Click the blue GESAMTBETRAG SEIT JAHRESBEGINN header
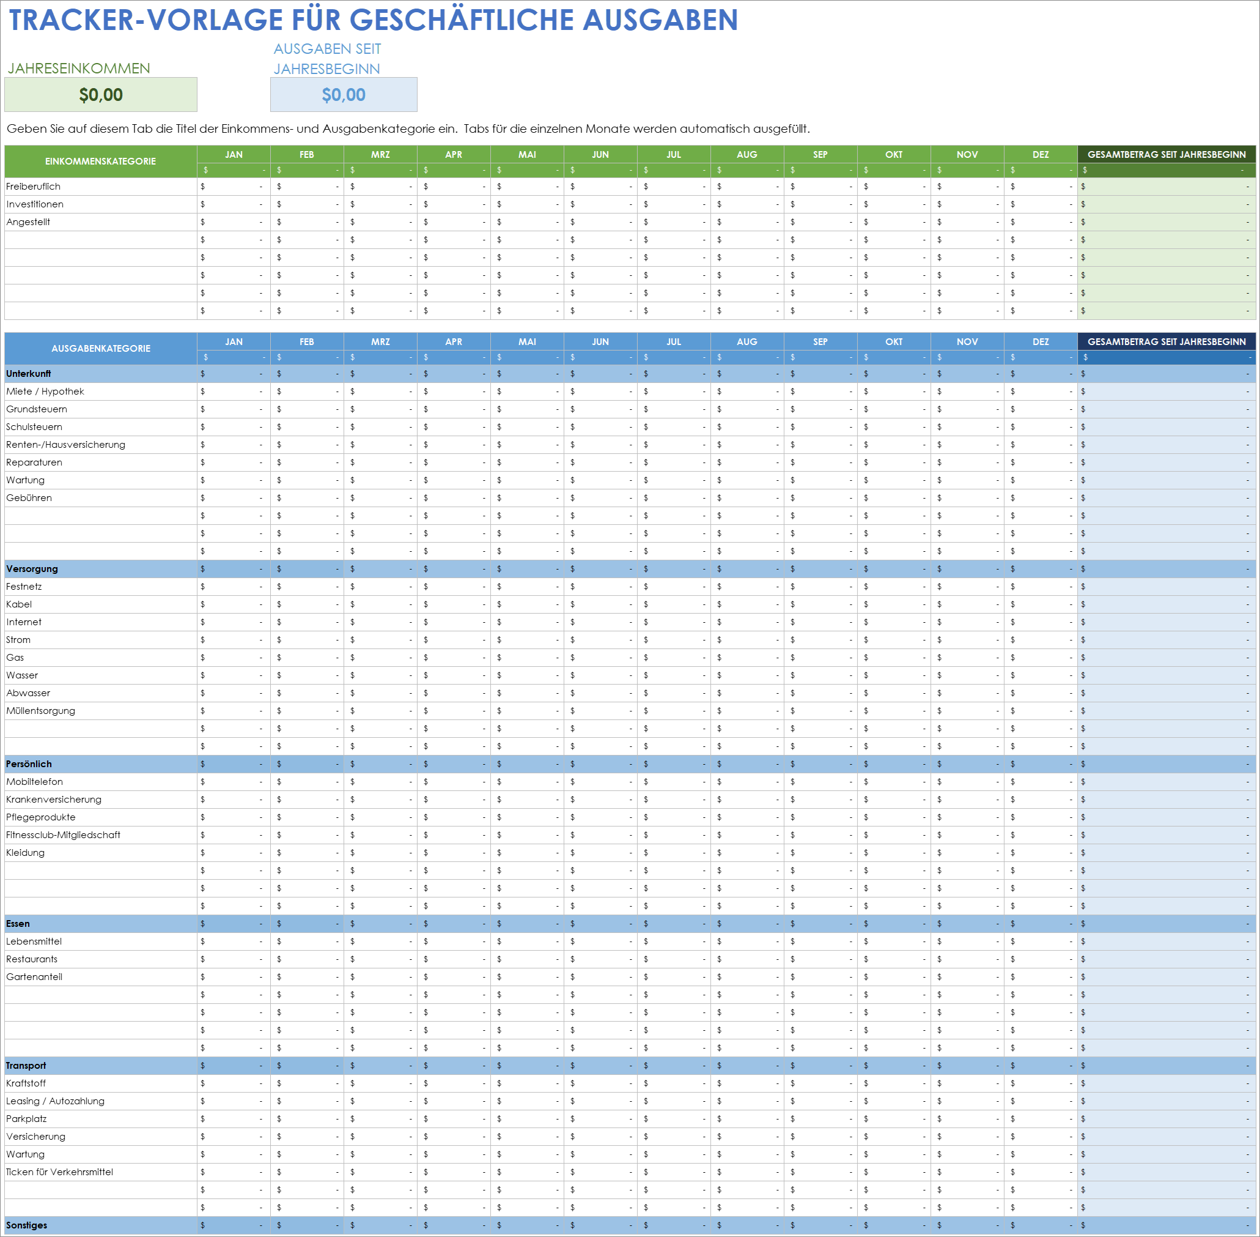Image resolution: width=1260 pixels, height=1237 pixels. click(x=1166, y=342)
